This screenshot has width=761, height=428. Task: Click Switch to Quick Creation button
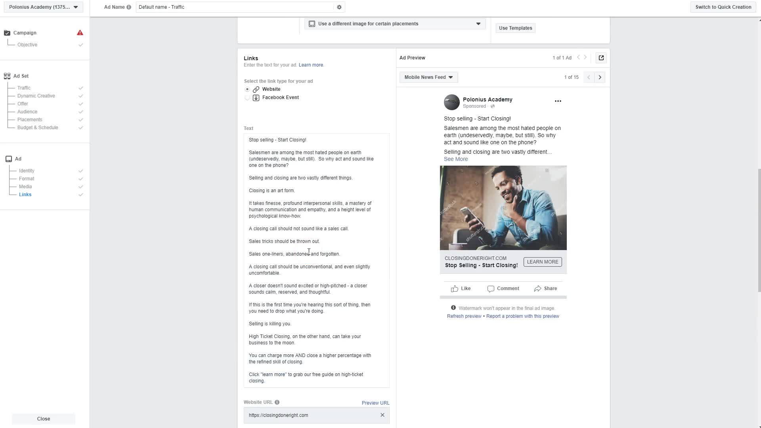tap(723, 7)
